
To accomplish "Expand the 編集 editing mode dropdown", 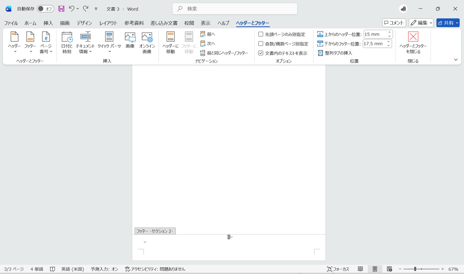I will [x=421, y=23].
